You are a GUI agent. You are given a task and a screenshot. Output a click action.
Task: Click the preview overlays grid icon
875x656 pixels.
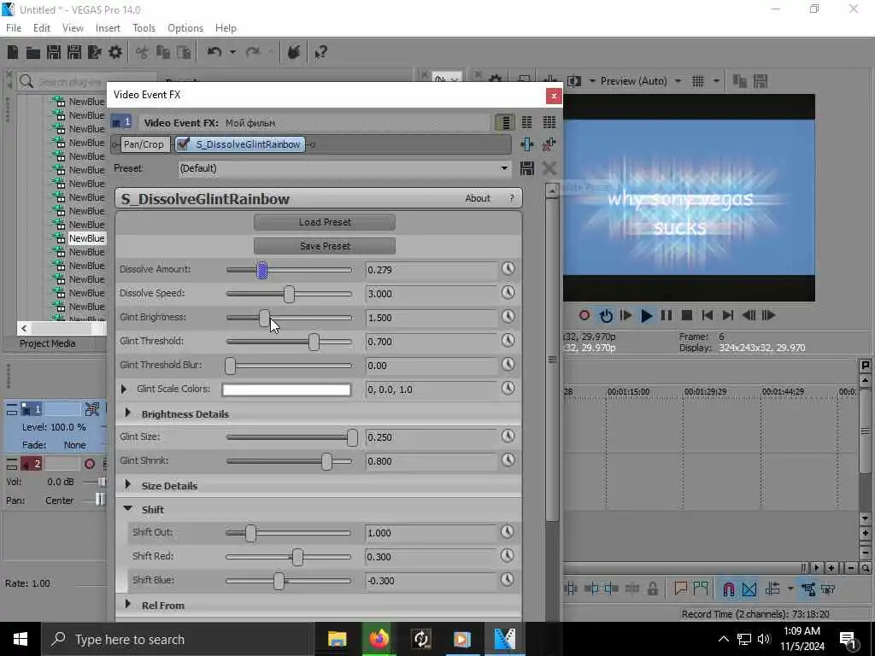[697, 81]
